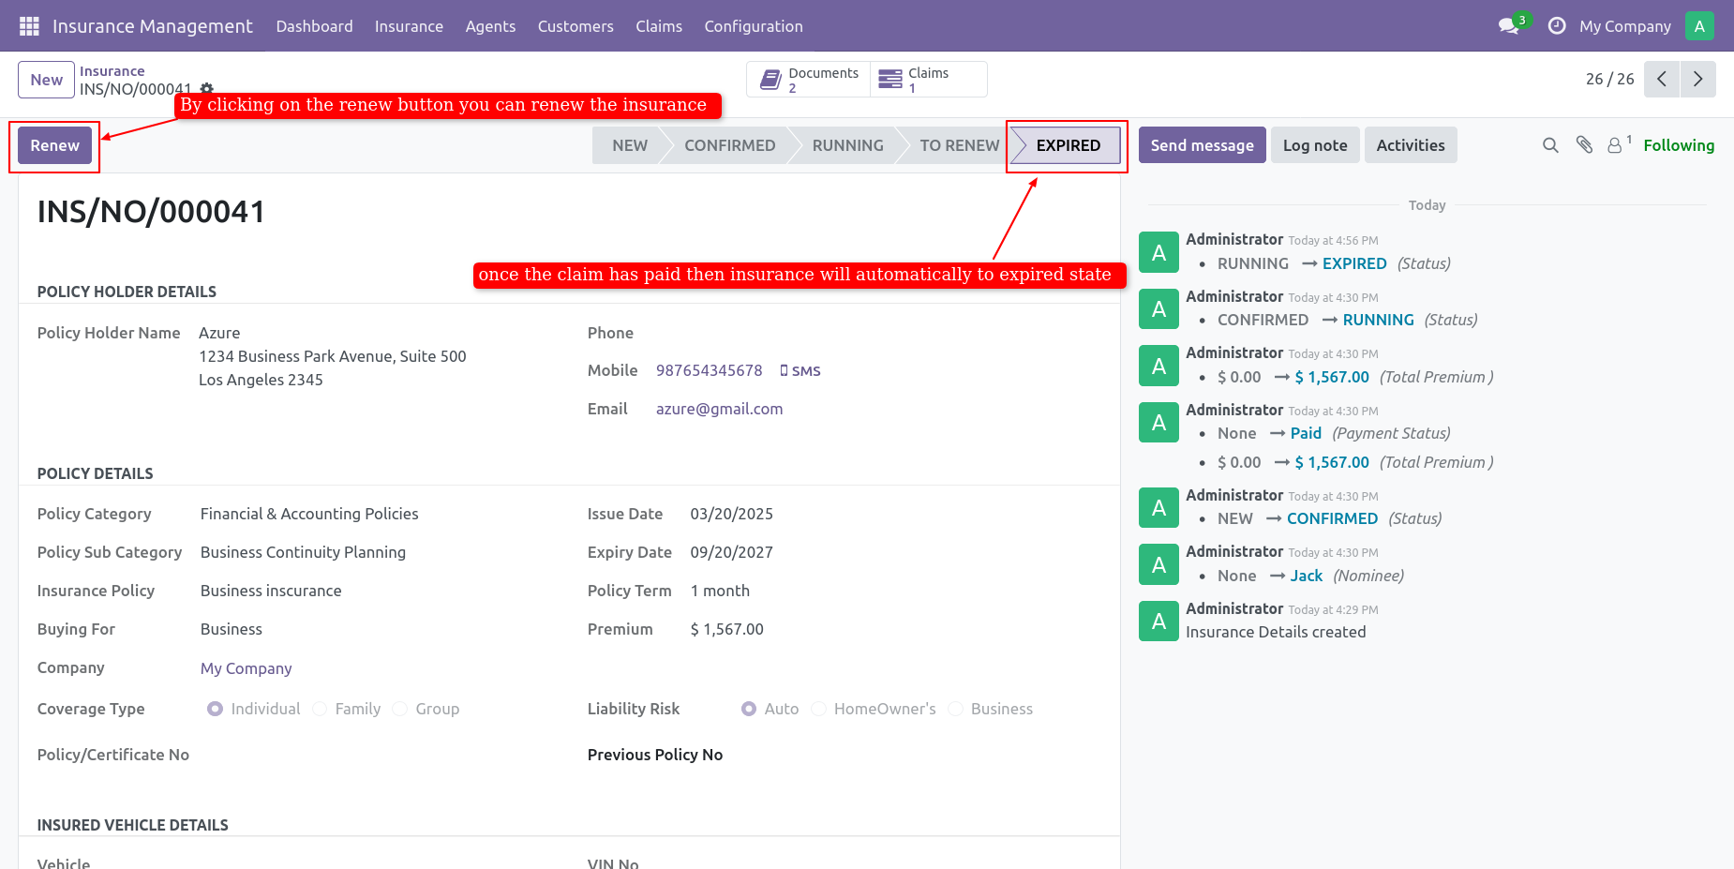Click the Insurance Policy Business insurance value
Viewport: 1734px width, 869px height.
pos(271,591)
